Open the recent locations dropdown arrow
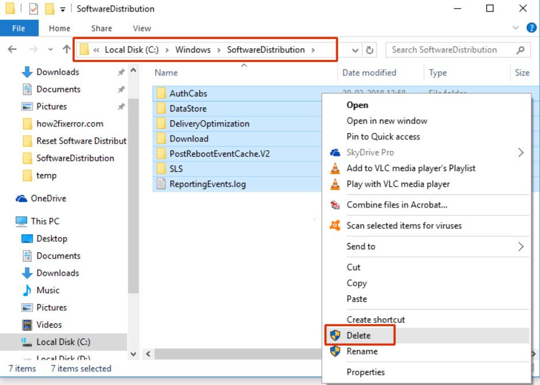The height and width of the screenshot is (385, 540). point(51,50)
